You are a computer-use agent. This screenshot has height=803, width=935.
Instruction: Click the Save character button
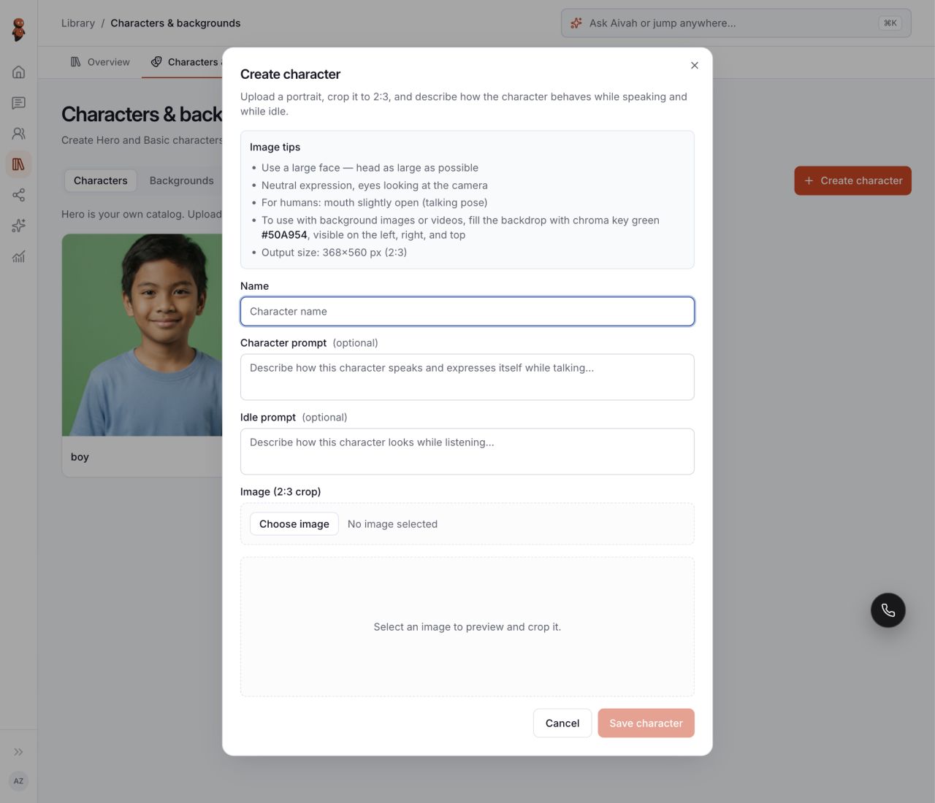point(646,723)
